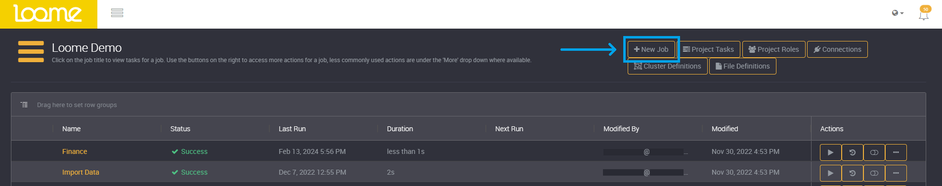Click the Loome Demo project title
Viewport: 942px width, 186px height.
tap(86, 48)
